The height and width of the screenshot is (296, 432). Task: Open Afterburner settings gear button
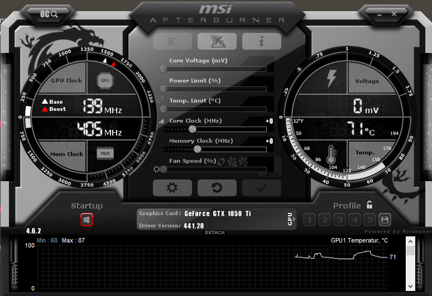172,188
